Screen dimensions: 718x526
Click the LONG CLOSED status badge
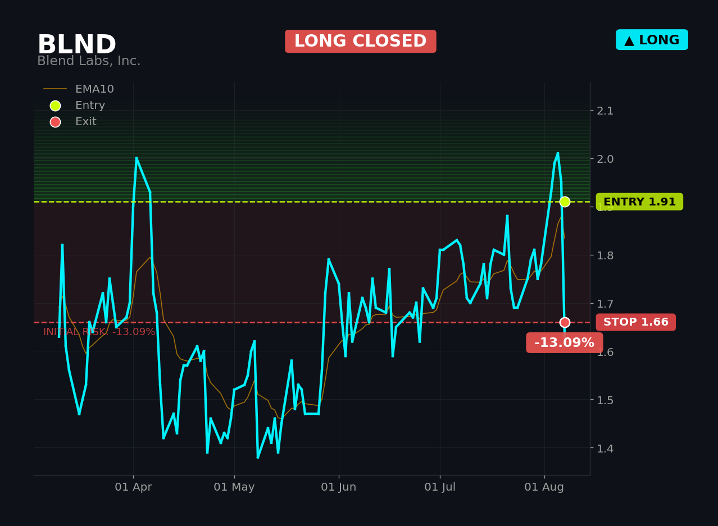tap(360, 42)
